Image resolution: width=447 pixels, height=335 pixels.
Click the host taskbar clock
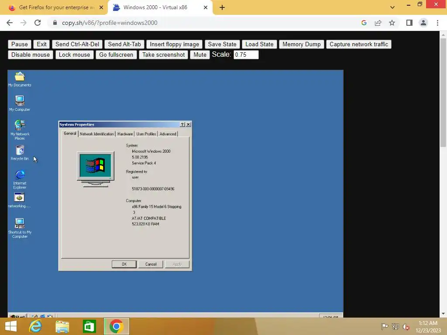[428, 327]
